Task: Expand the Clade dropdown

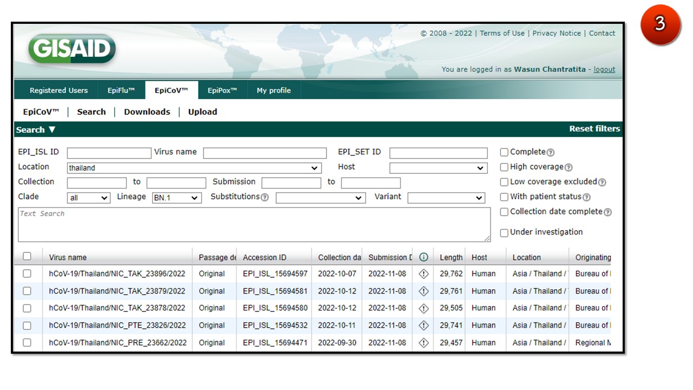Action: pos(89,198)
